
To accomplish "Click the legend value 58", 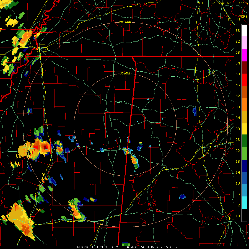I will [238, 52].
